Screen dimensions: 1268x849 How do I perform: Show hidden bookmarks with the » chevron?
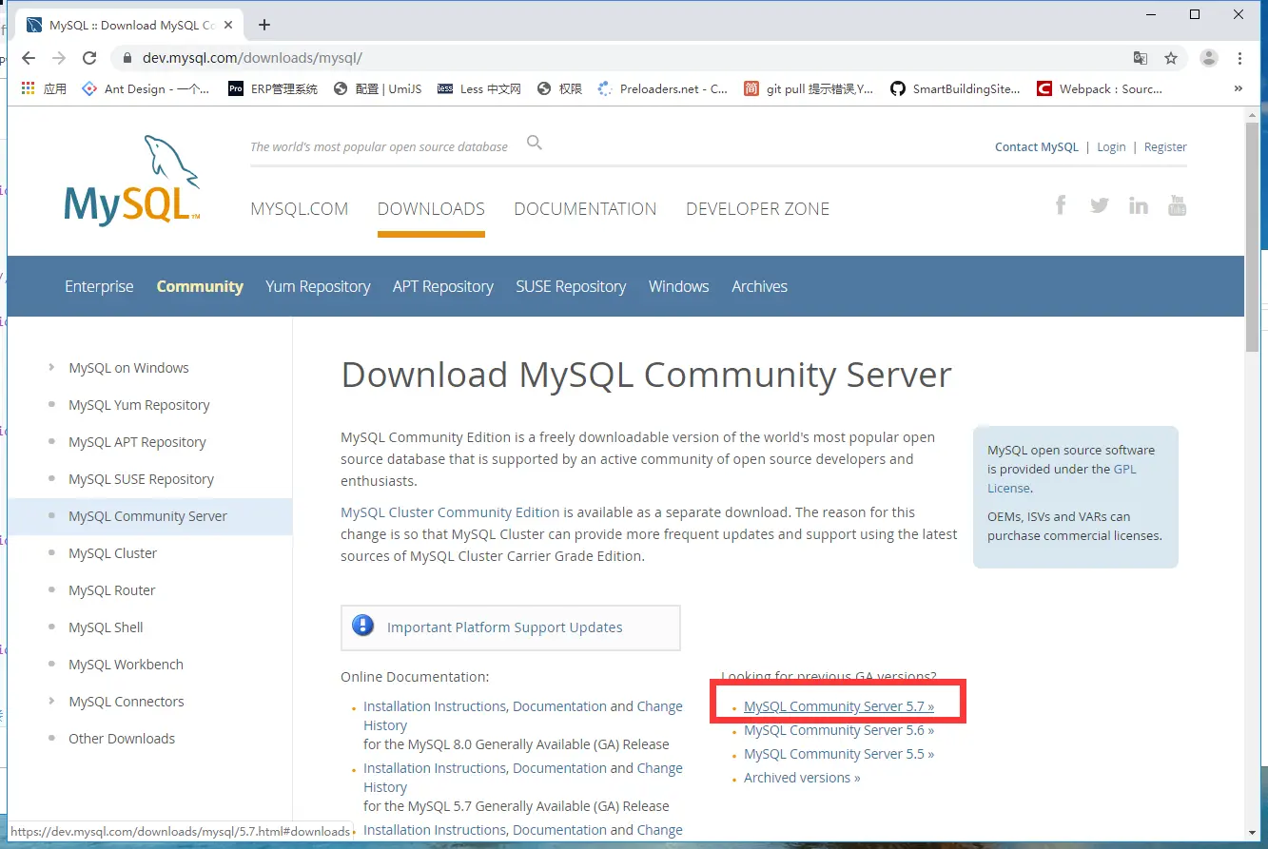(x=1239, y=88)
